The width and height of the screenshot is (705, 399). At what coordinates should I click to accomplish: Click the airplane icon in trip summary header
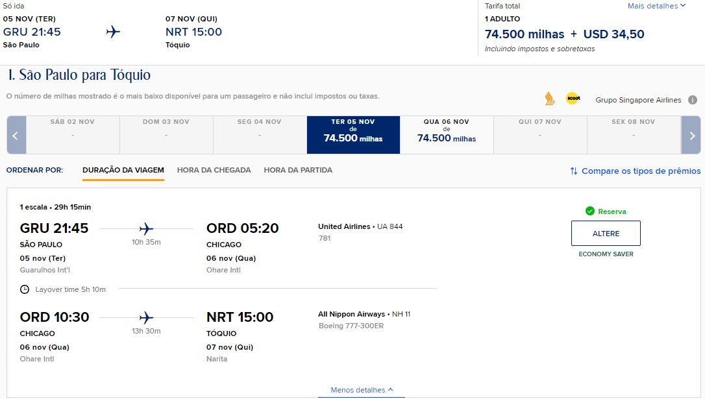click(x=113, y=32)
